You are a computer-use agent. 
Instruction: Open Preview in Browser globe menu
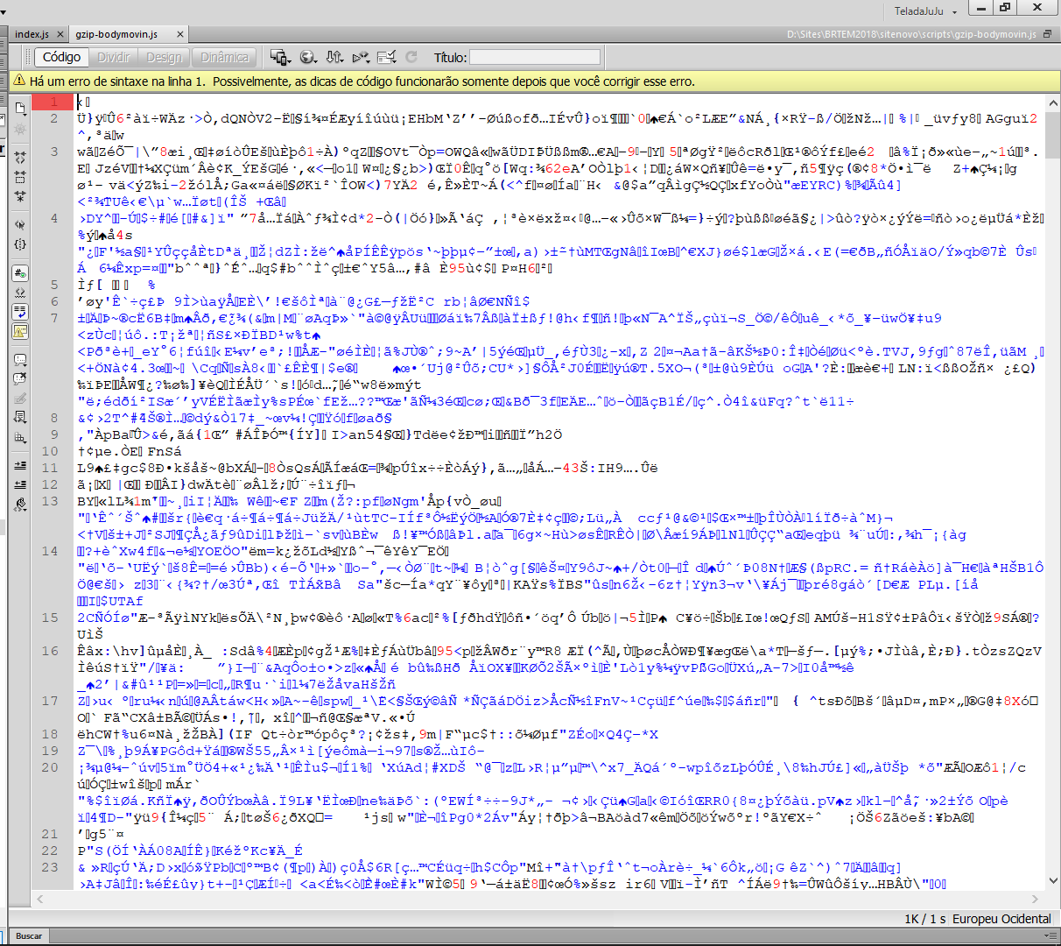308,57
